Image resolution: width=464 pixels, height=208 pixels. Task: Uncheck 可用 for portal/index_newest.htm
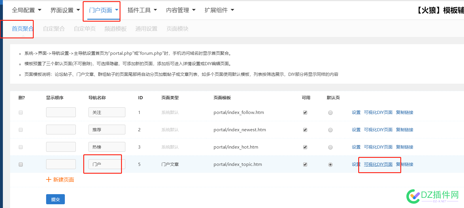click(305, 130)
